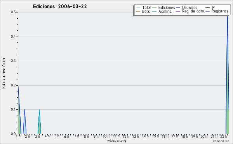Click the Total legend entry
Screen dimensions: 233x144
tap(144, 7)
